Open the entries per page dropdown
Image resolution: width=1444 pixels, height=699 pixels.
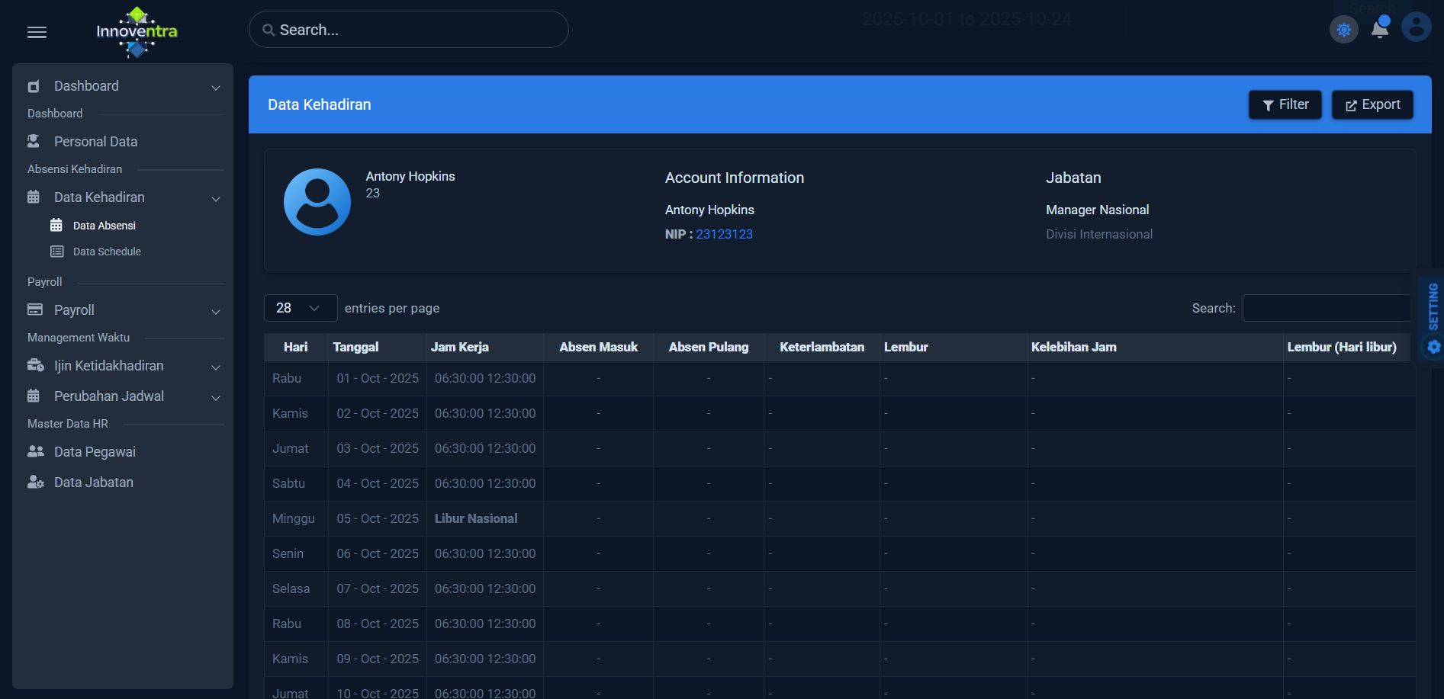tap(300, 308)
